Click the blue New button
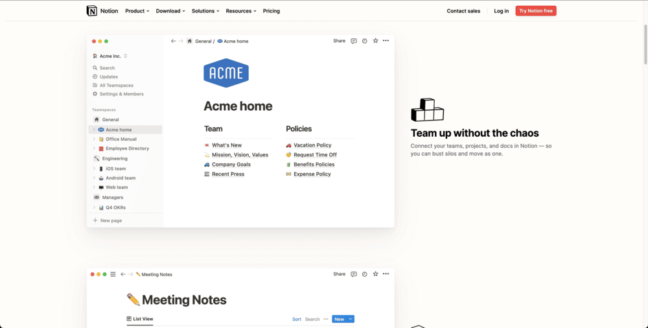Image resolution: width=648 pixels, height=328 pixels. pyautogui.click(x=340, y=319)
